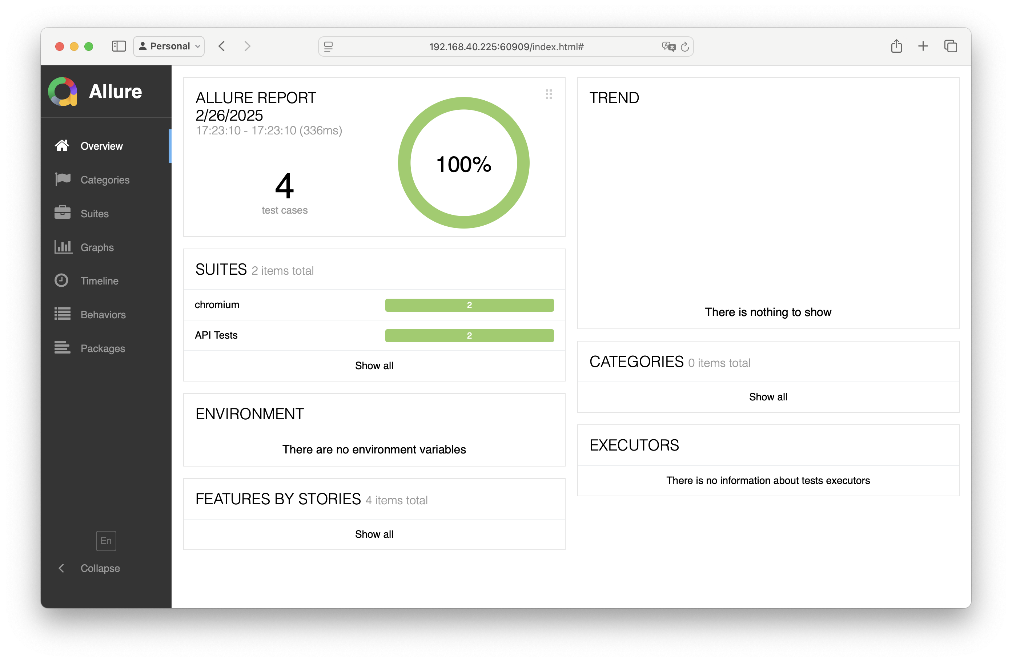Show all features by stories
The height and width of the screenshot is (662, 1012).
pyautogui.click(x=374, y=534)
